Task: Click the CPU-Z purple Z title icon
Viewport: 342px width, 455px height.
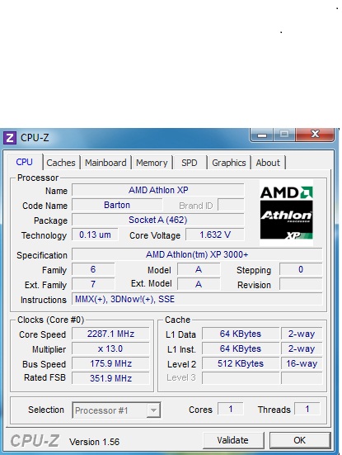Action: tap(10, 138)
